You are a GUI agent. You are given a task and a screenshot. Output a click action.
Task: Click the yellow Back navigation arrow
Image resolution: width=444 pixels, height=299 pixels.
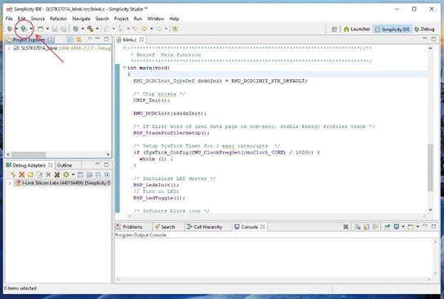144,29
